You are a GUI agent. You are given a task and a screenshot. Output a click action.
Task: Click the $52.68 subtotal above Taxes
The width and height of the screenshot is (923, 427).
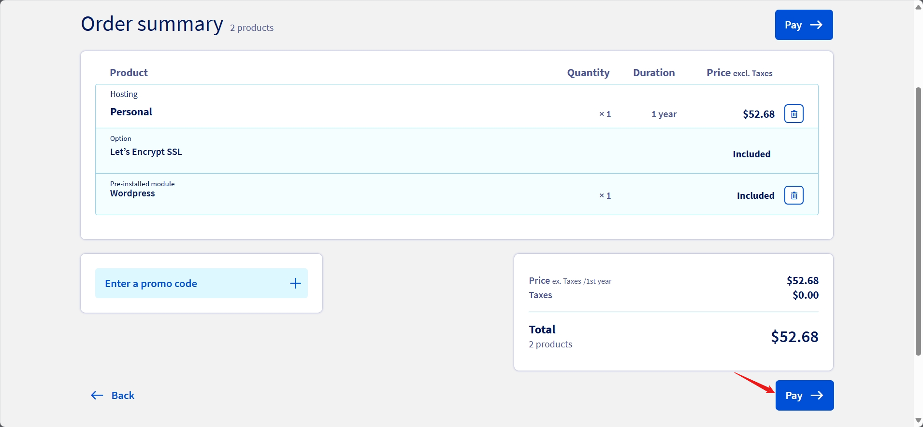[803, 281]
